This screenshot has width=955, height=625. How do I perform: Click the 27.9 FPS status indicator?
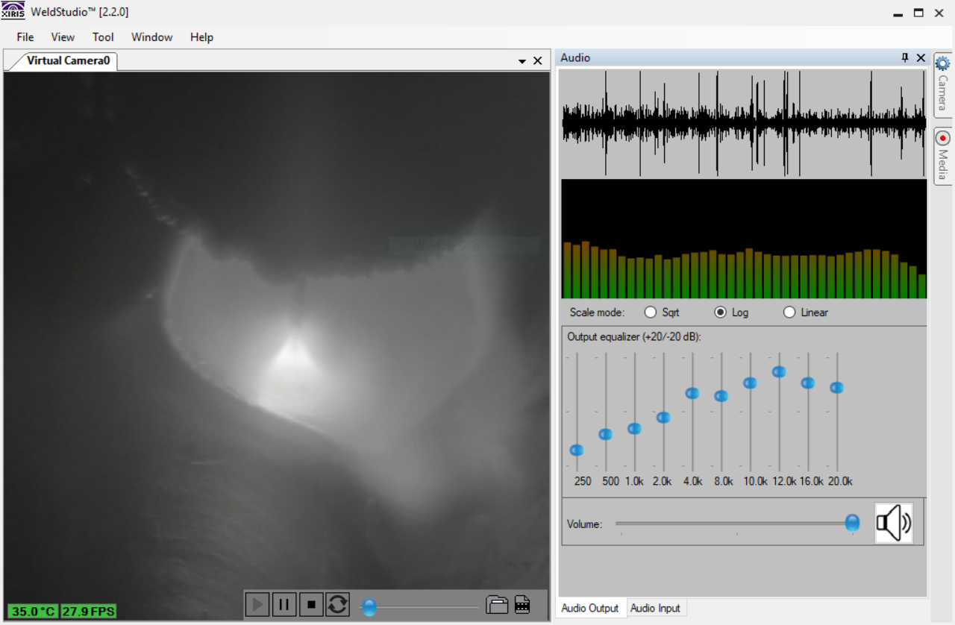[x=89, y=611]
